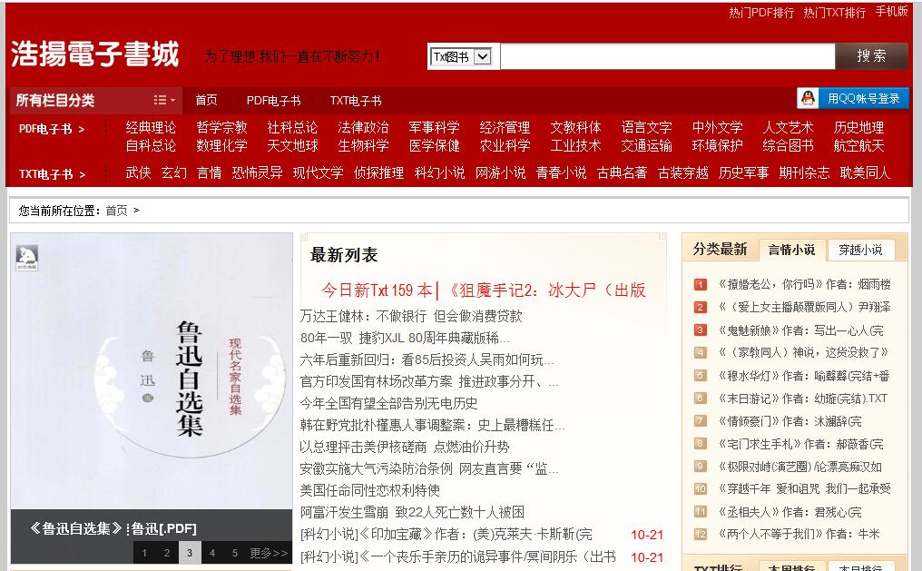Image resolution: width=922 pixels, height=571 pixels.
Task: Open 热门PDF排行 link in the header
Action: click(761, 13)
